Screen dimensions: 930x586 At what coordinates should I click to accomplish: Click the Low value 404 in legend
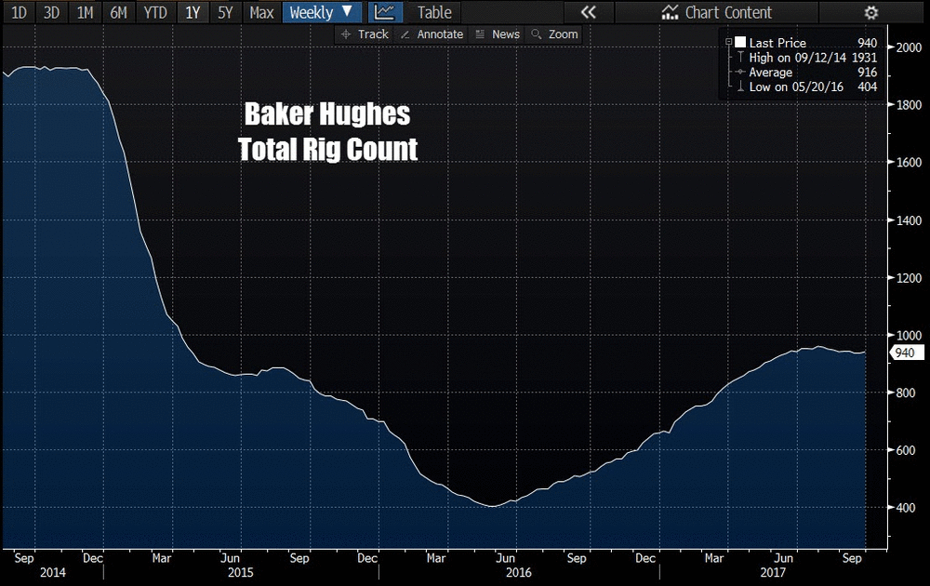867,87
